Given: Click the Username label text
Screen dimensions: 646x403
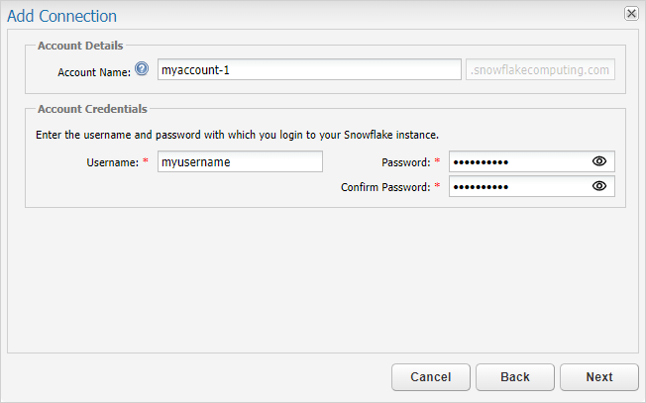Looking at the screenshot, I should click(113, 162).
